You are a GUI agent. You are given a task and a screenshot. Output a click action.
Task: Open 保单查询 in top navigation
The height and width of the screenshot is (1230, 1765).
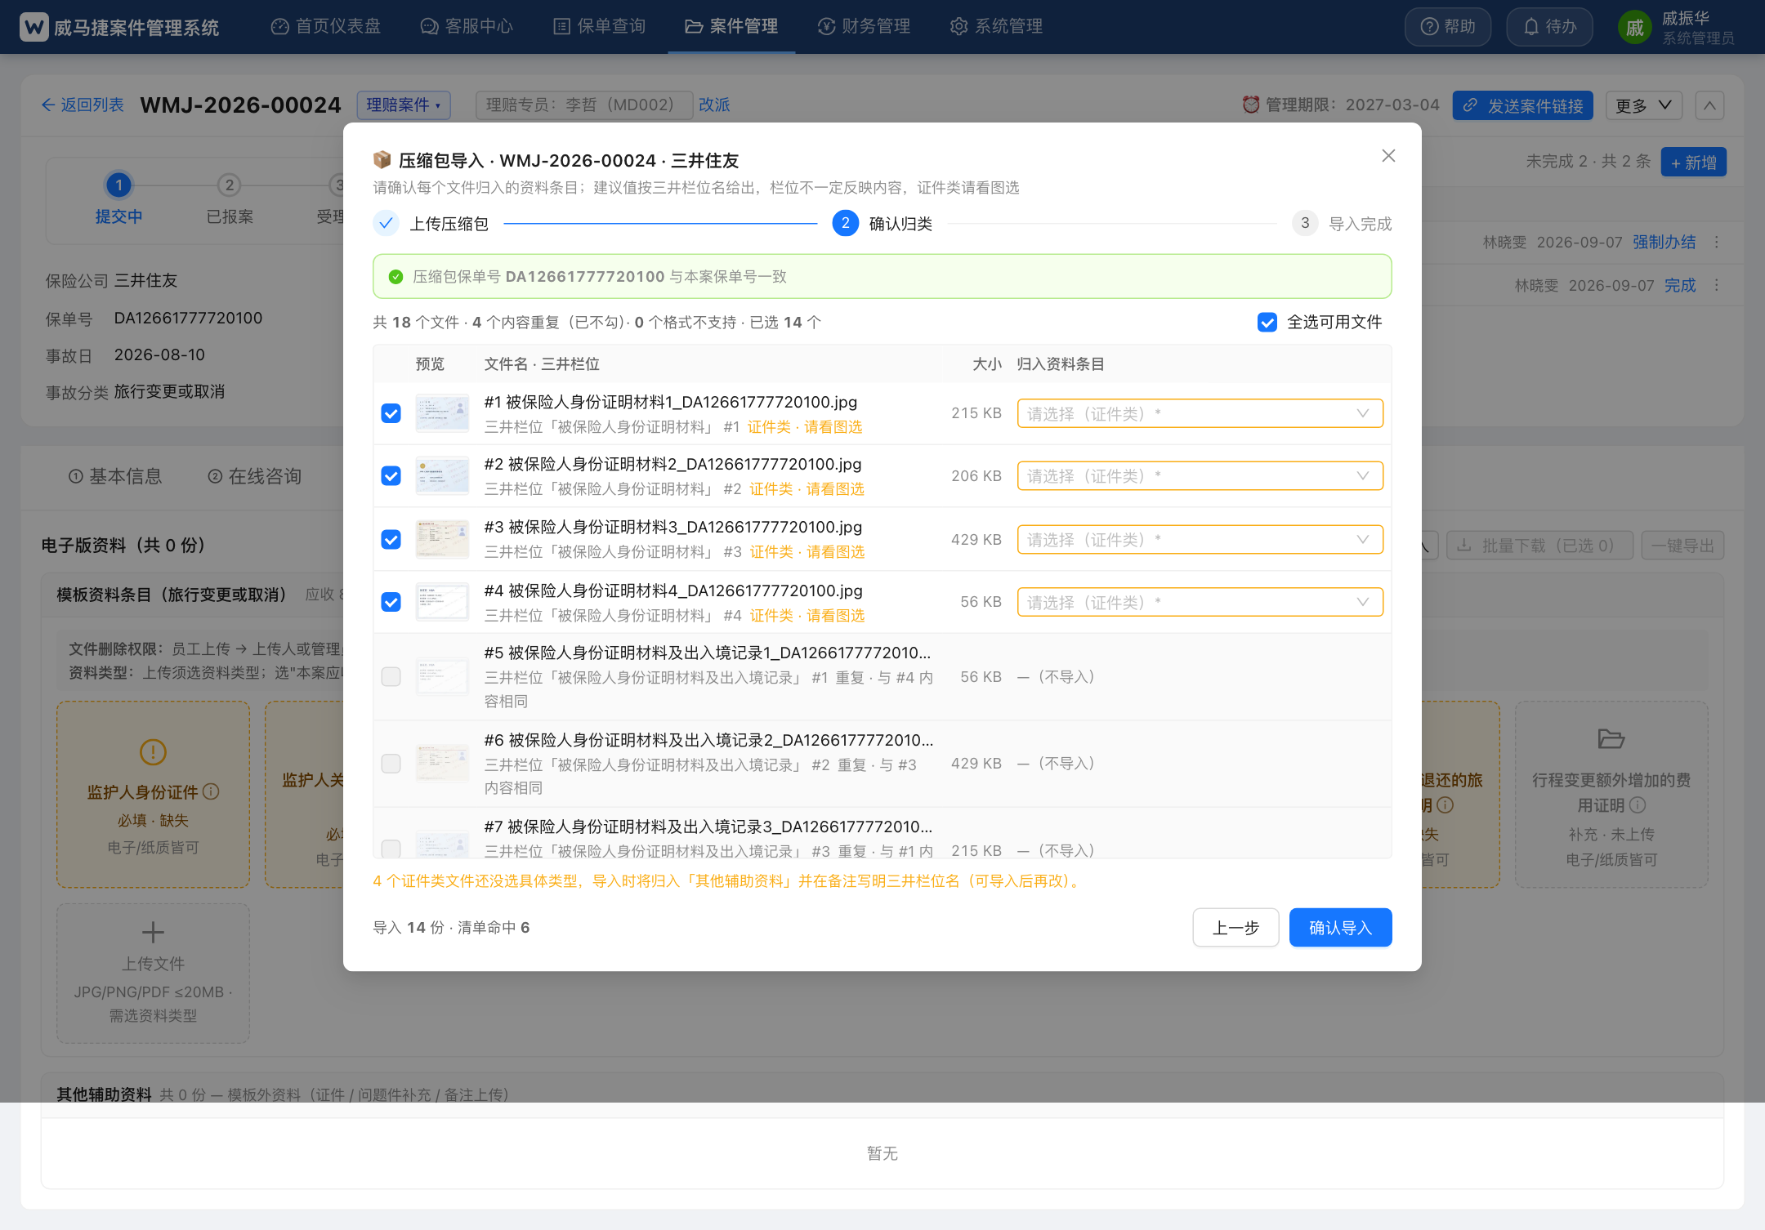click(600, 27)
